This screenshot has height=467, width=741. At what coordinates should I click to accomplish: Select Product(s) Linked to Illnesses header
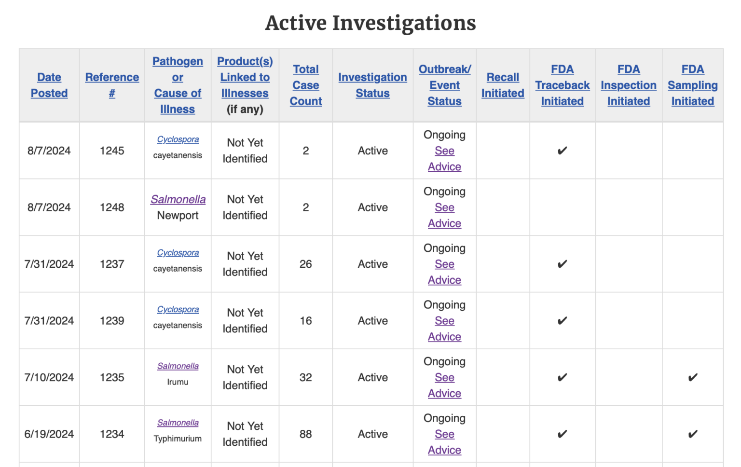(245, 77)
